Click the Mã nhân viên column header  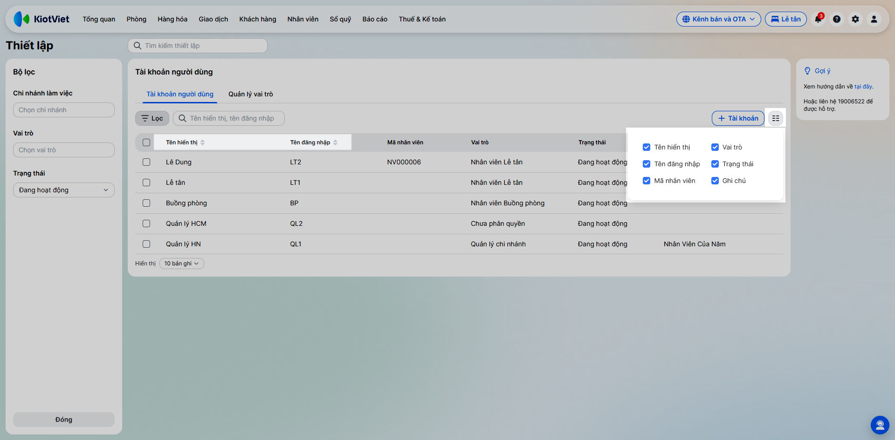[405, 142]
